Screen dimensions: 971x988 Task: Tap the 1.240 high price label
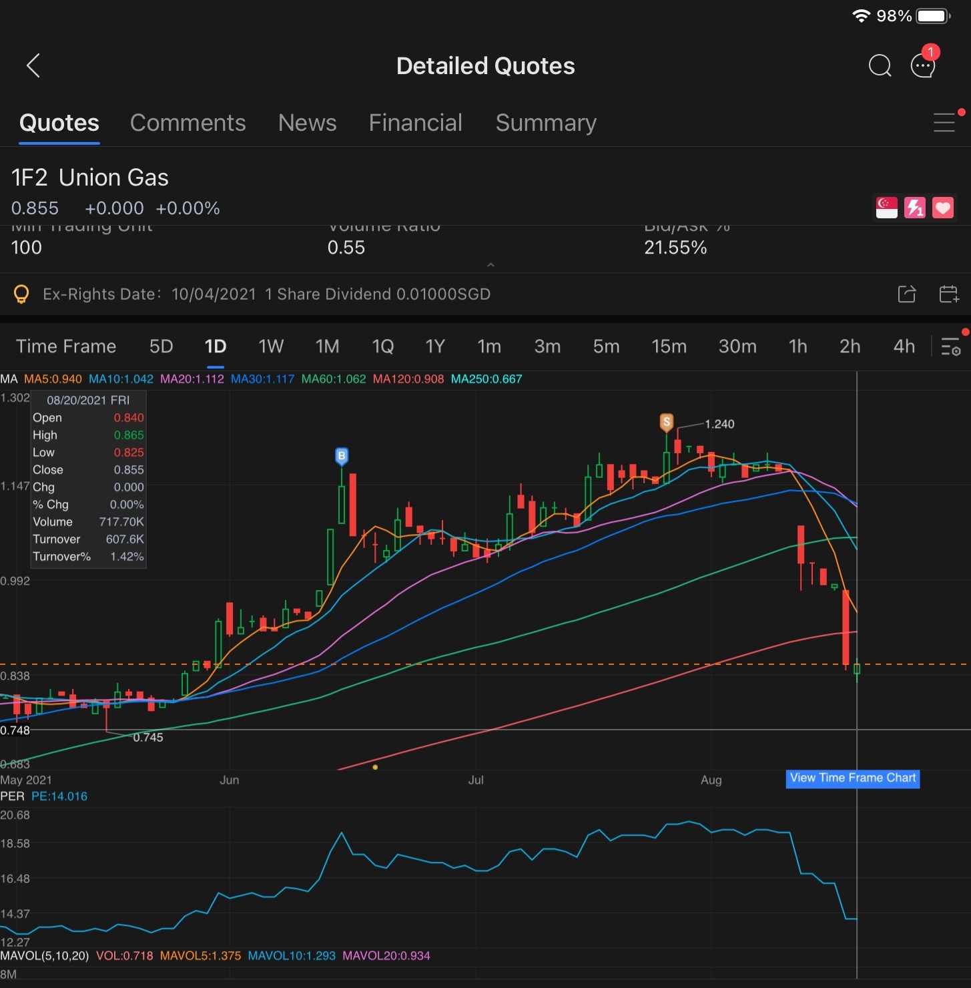(719, 424)
